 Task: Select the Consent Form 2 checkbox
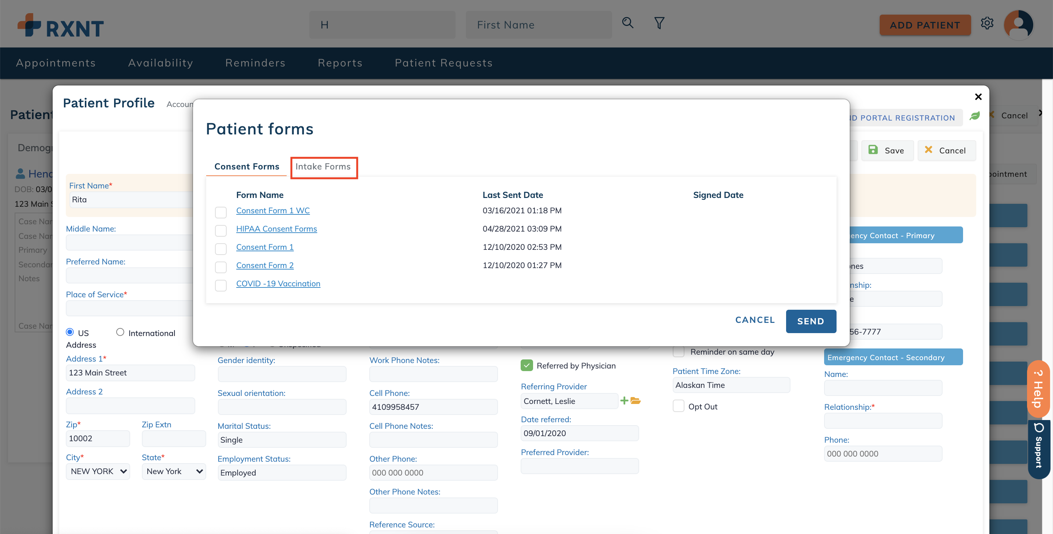221,267
